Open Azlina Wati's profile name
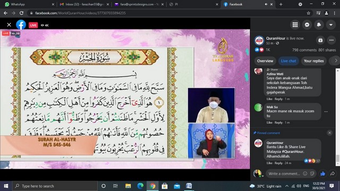340x191 pixels. (275, 74)
